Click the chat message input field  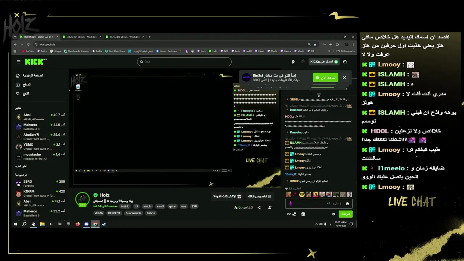click(x=319, y=204)
